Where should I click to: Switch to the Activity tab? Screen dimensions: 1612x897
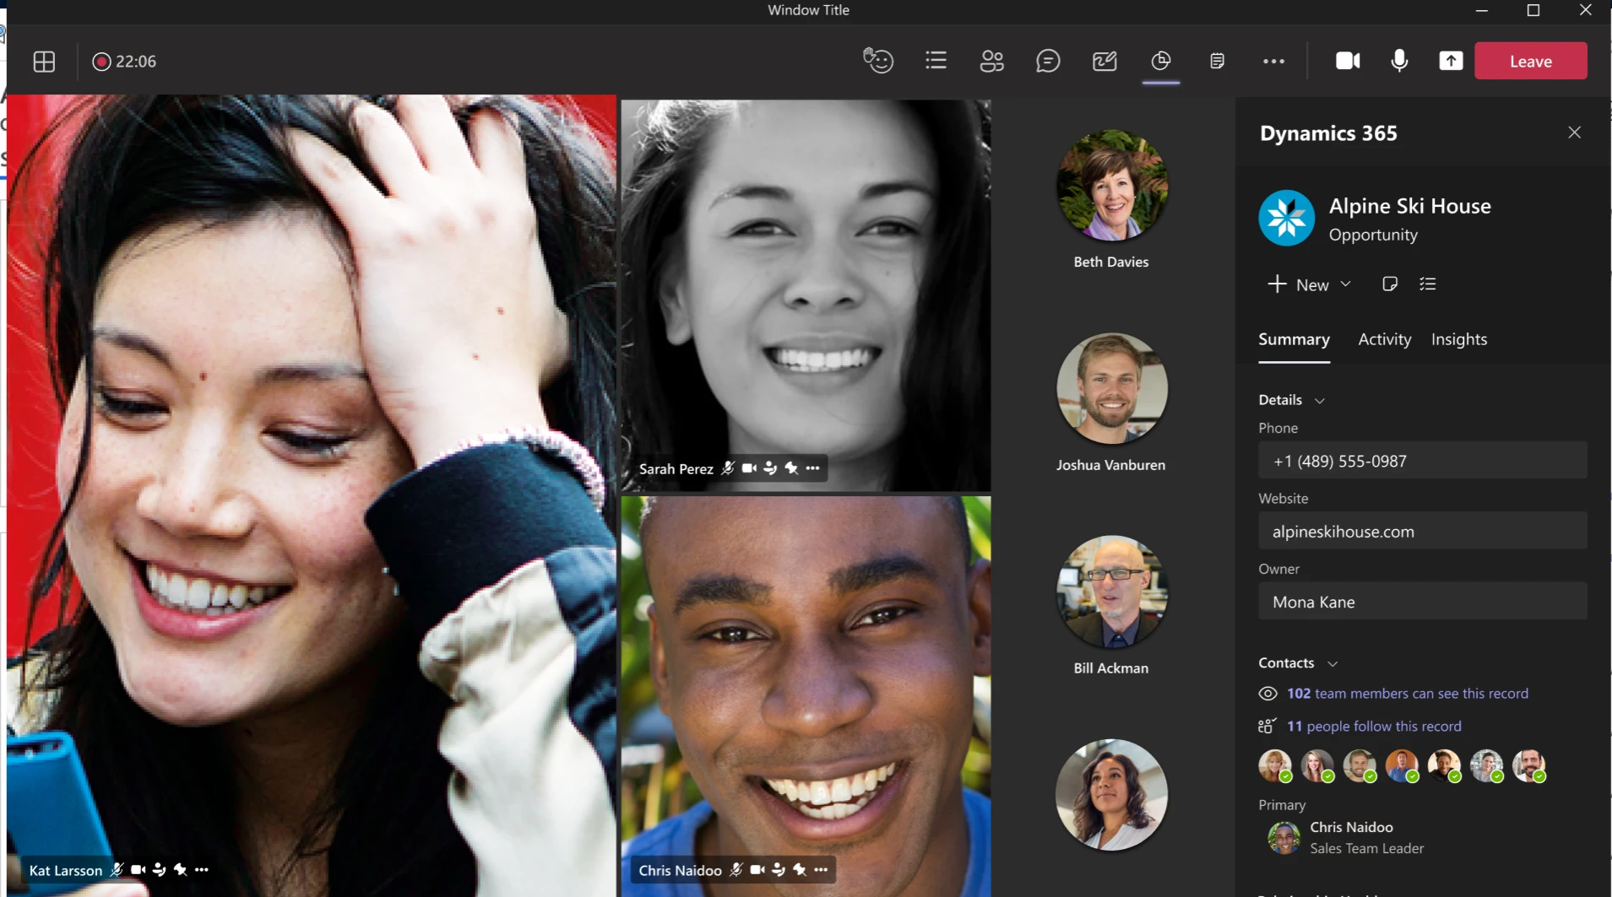(1383, 339)
